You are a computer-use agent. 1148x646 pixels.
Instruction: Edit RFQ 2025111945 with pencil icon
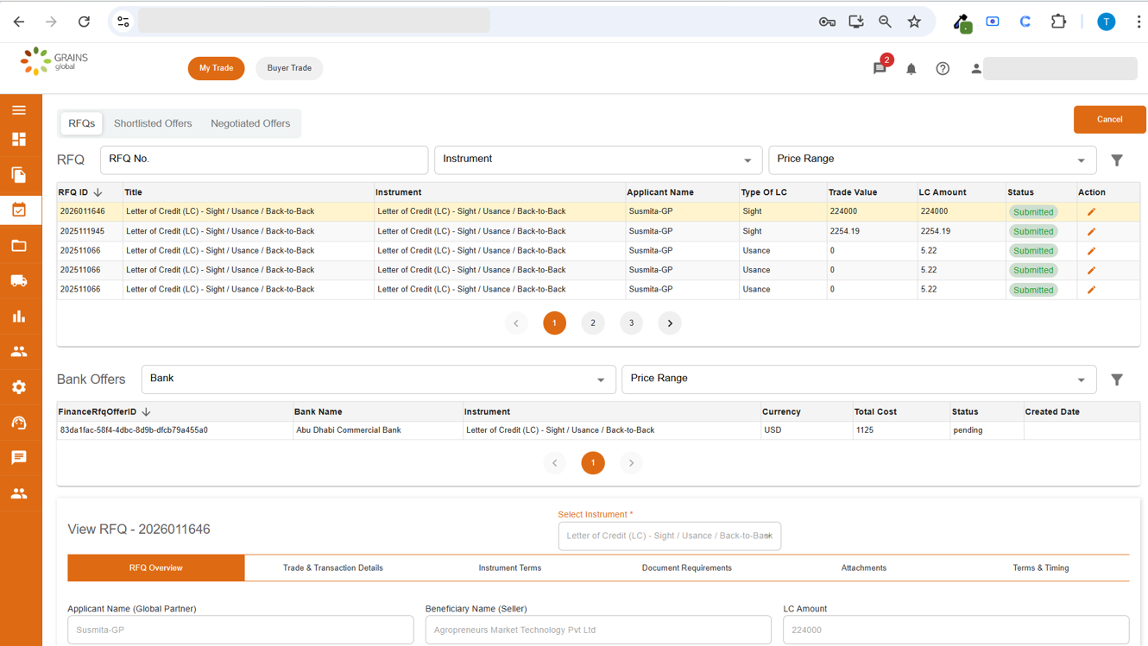point(1091,232)
